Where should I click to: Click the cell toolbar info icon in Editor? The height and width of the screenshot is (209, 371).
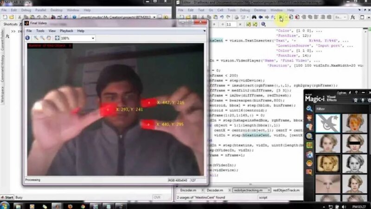point(263,24)
